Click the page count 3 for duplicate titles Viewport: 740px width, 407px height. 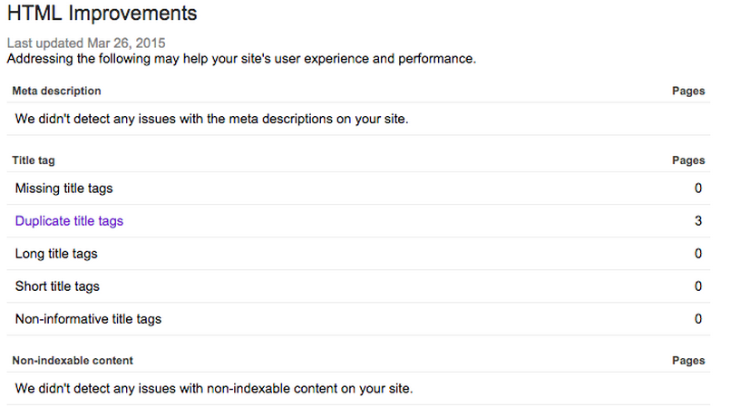(698, 221)
